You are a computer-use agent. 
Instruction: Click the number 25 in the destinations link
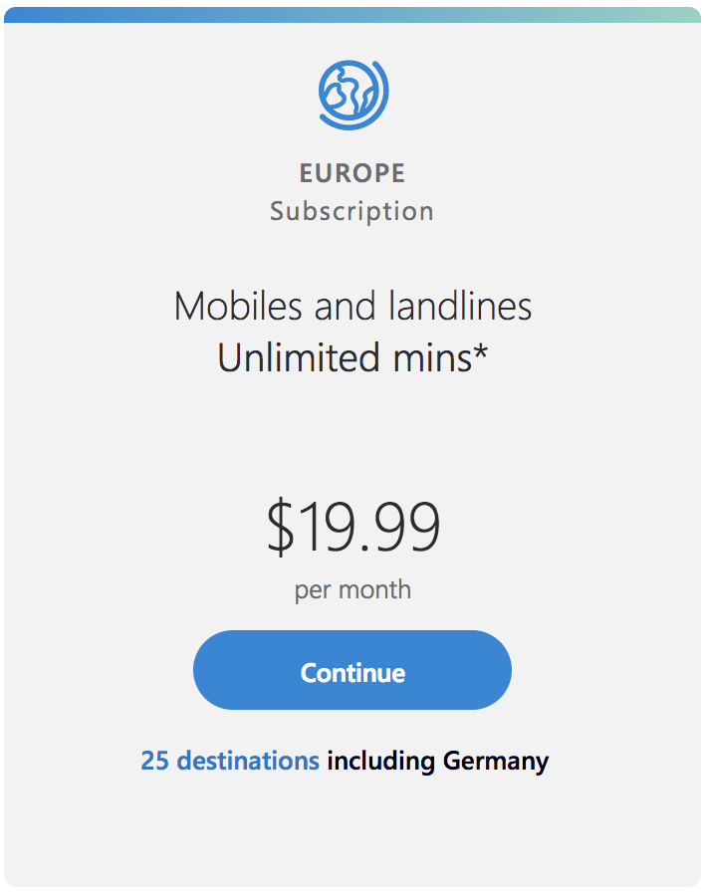coord(154,762)
